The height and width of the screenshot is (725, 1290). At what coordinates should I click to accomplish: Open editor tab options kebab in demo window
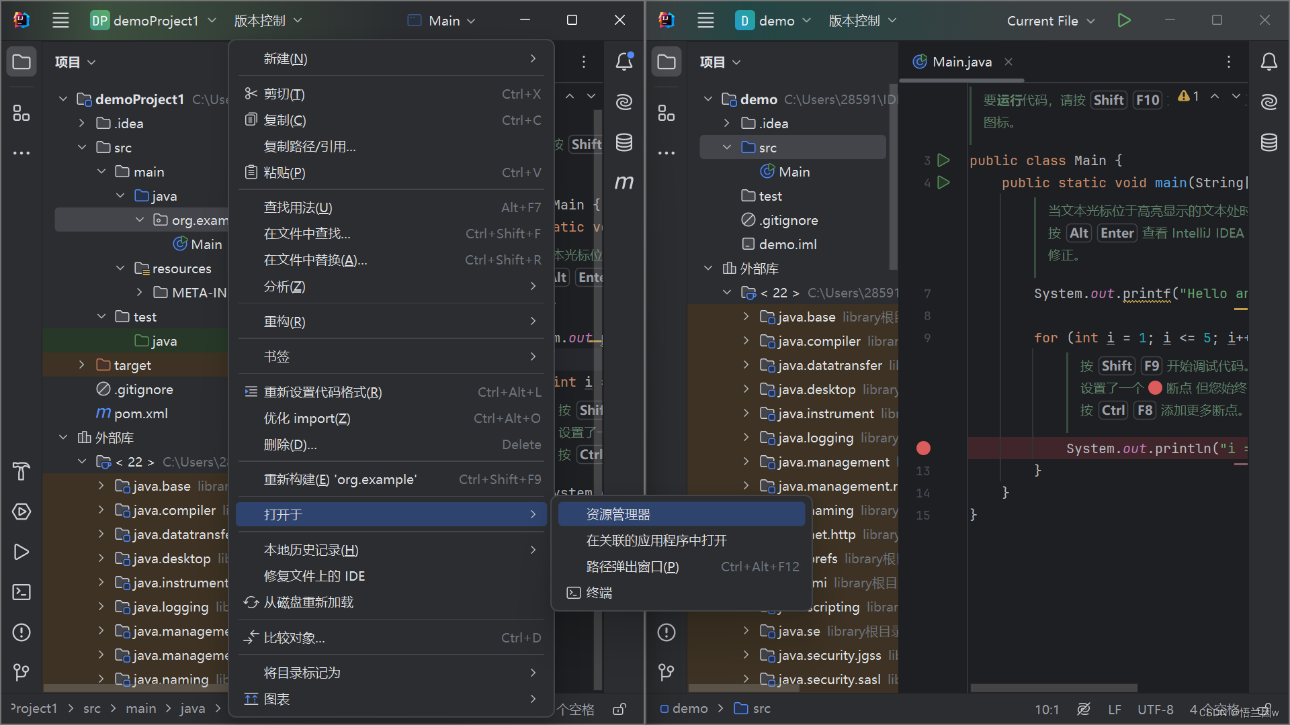[x=1229, y=62]
